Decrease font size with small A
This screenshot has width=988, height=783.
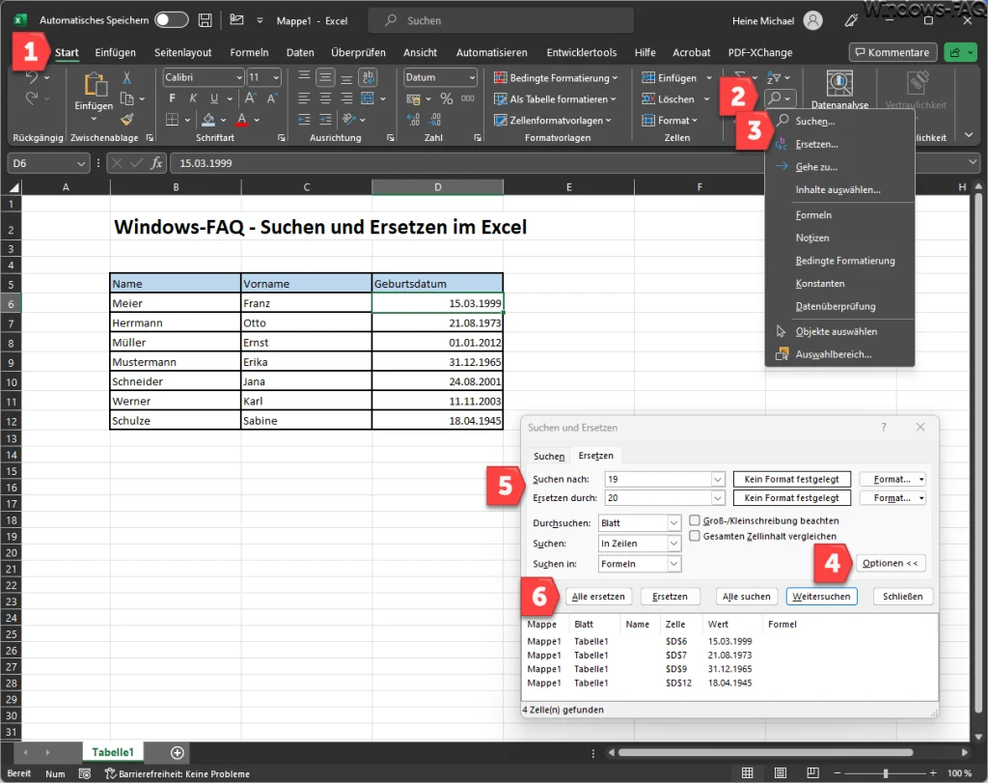coord(271,98)
